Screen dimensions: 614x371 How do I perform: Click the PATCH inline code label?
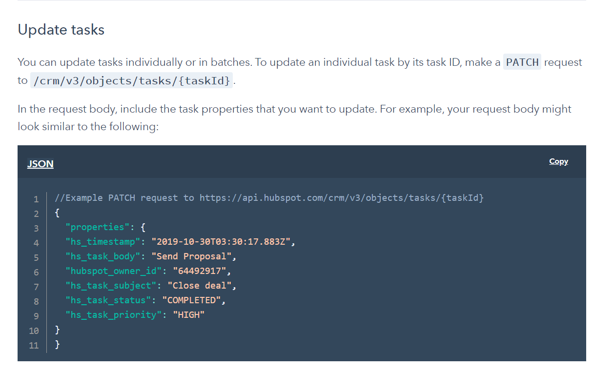tap(522, 62)
